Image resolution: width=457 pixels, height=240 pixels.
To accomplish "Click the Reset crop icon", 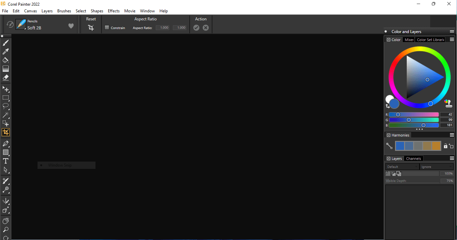I will (91, 28).
